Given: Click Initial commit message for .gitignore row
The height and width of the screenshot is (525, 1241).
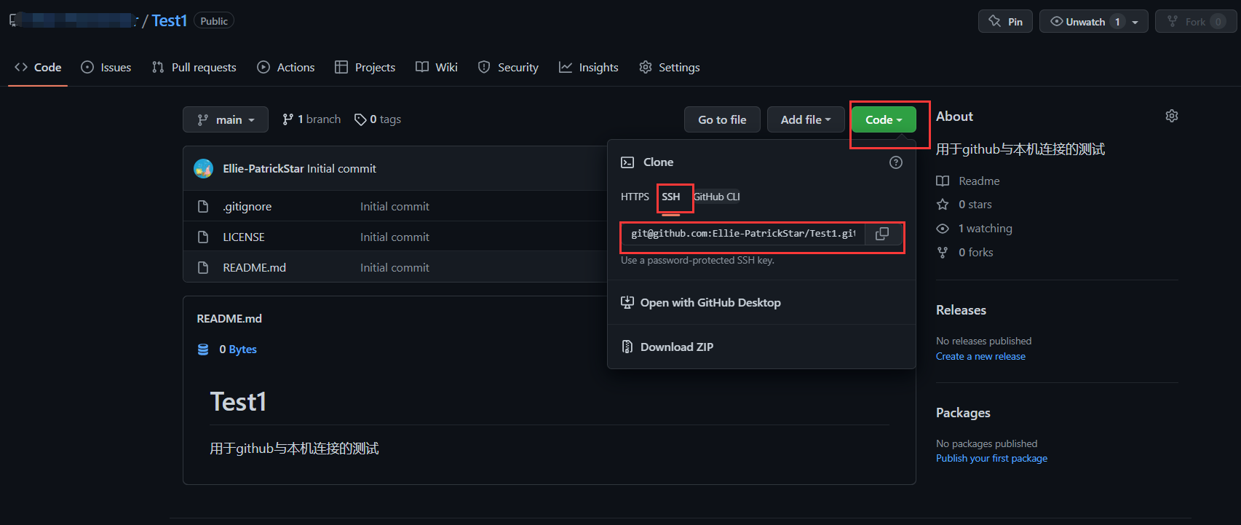Looking at the screenshot, I should (x=394, y=207).
